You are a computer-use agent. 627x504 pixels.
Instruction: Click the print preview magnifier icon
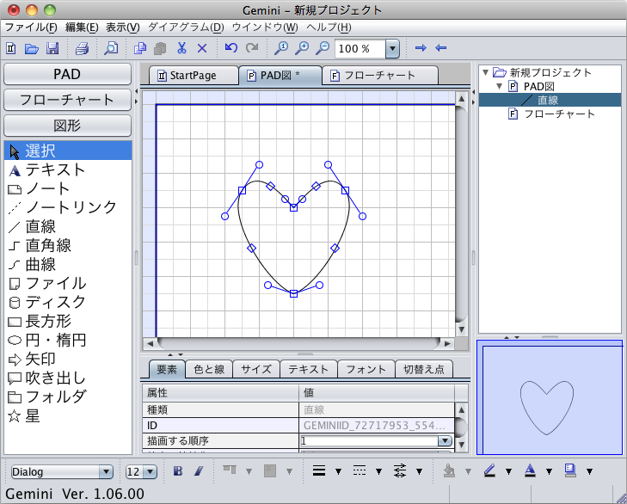click(x=111, y=48)
